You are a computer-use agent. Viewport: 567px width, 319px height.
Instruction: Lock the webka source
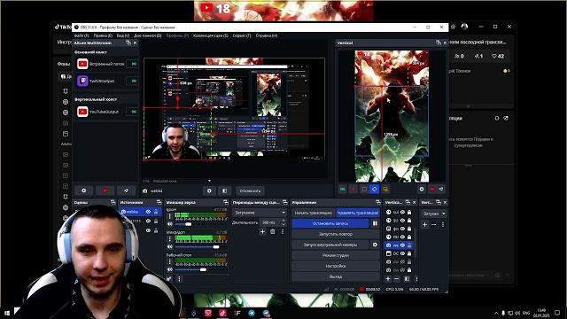click(156, 212)
